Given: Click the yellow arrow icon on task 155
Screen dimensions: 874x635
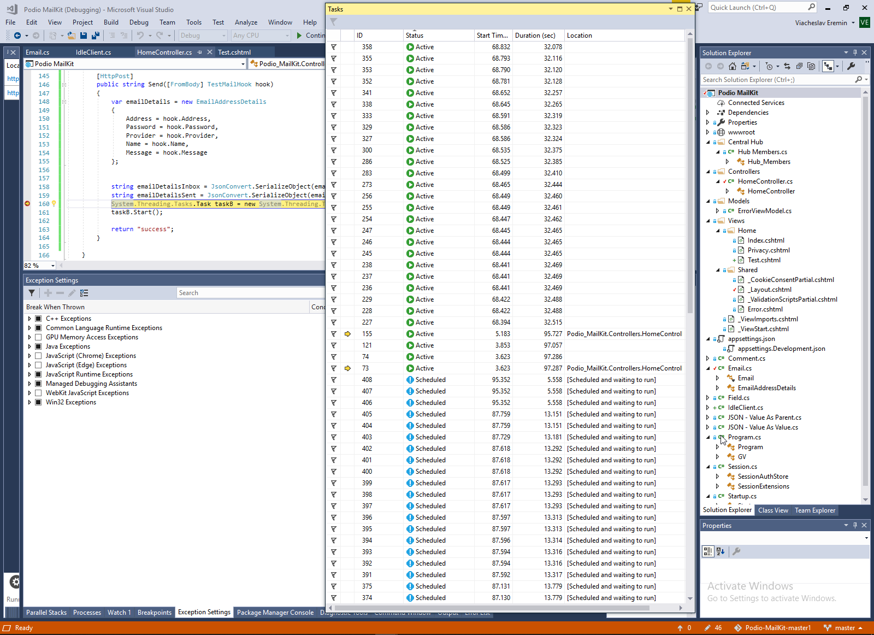Looking at the screenshot, I should 347,334.
